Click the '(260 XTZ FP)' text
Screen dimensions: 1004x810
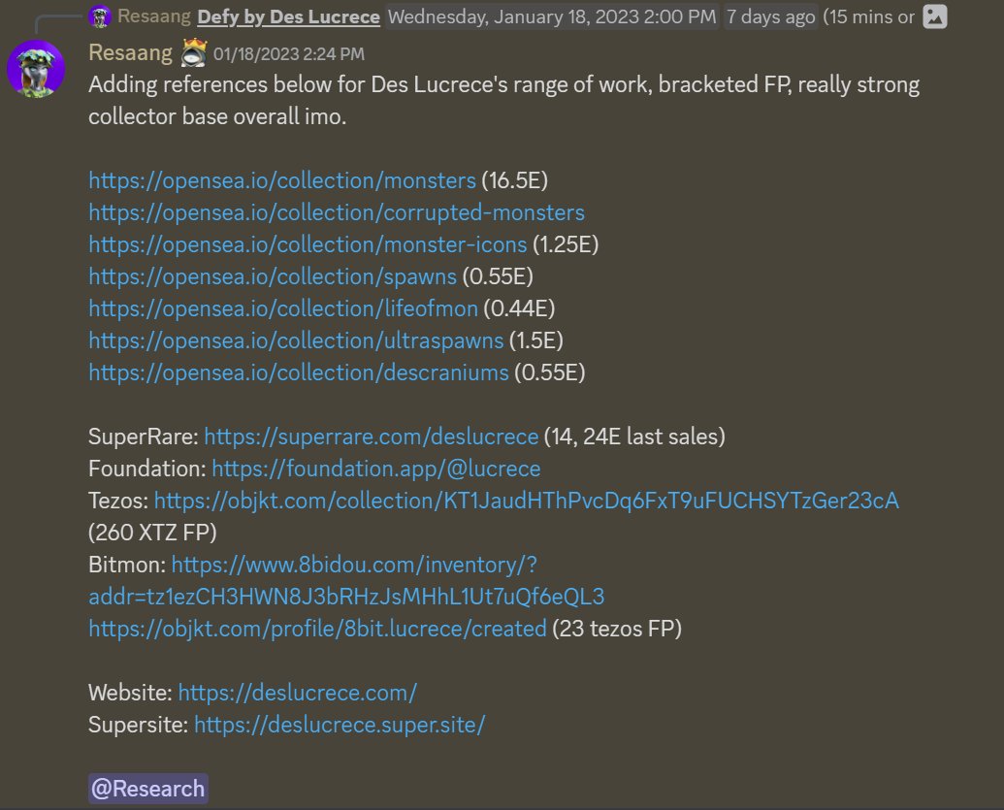tap(152, 533)
